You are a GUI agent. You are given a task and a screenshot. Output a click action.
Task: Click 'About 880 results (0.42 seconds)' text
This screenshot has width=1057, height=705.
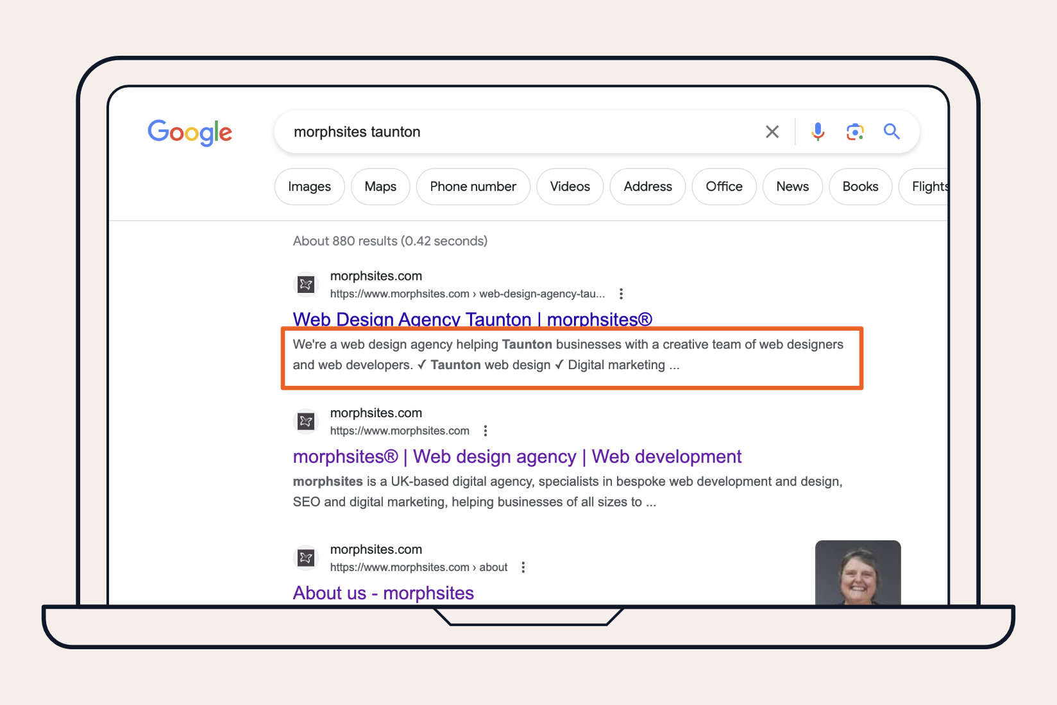[x=390, y=241]
